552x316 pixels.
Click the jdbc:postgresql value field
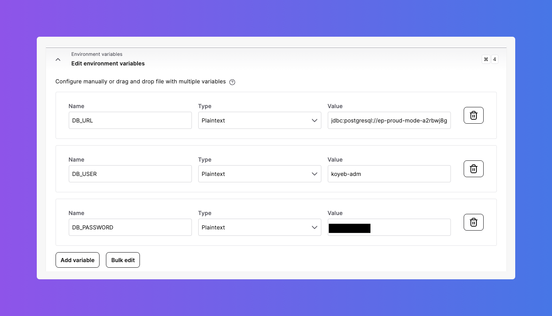(x=389, y=120)
